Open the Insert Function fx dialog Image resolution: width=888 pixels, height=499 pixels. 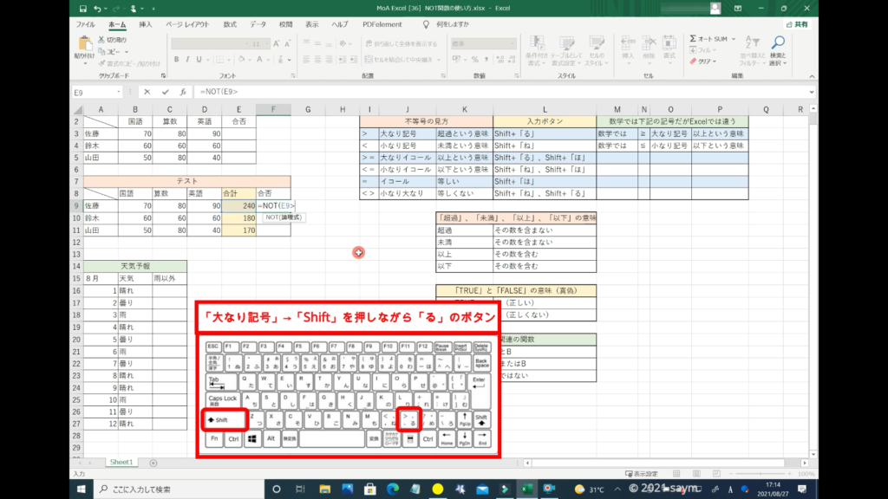click(x=182, y=92)
